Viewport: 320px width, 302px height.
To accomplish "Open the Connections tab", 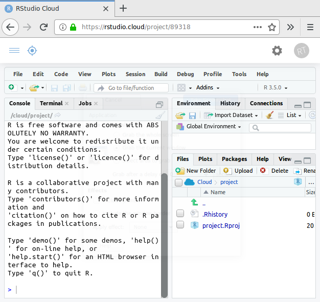I will (x=266, y=103).
